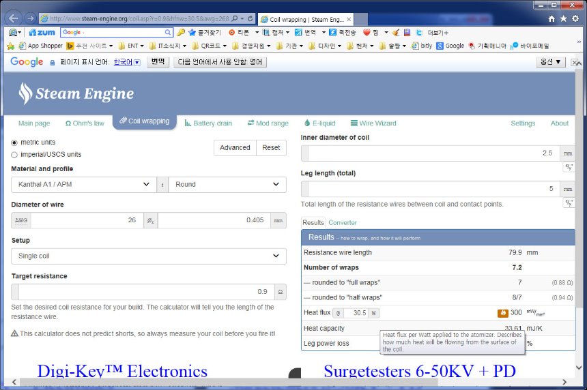The height and width of the screenshot is (390, 587).
Task: Close the Google translate bar
Action: tap(574, 63)
